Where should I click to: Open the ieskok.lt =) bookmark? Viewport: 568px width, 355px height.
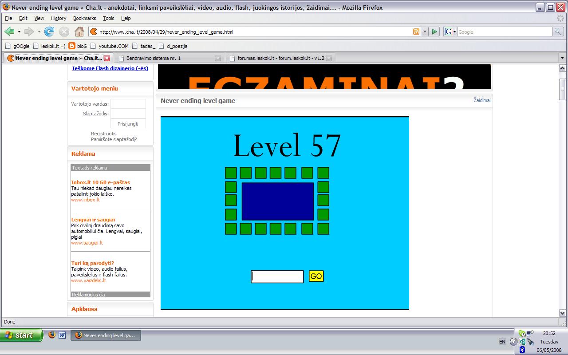coord(50,46)
